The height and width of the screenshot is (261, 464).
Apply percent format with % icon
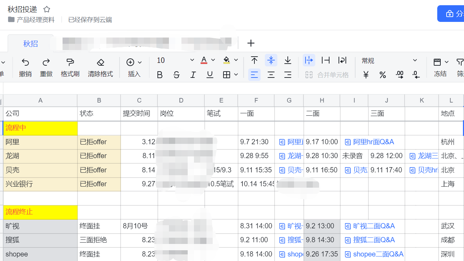point(382,75)
